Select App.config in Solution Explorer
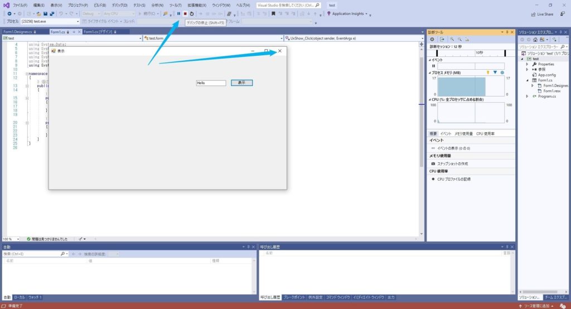Viewport: 571px width, 309px height. [x=546, y=75]
